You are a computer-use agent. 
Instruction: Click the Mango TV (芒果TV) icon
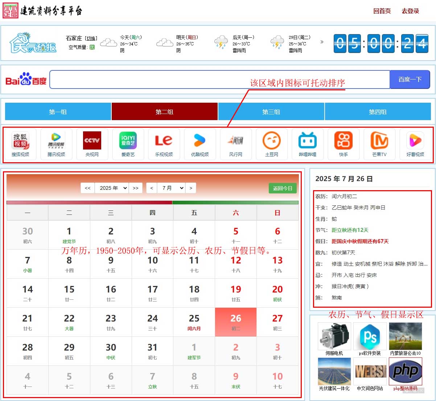(379, 144)
